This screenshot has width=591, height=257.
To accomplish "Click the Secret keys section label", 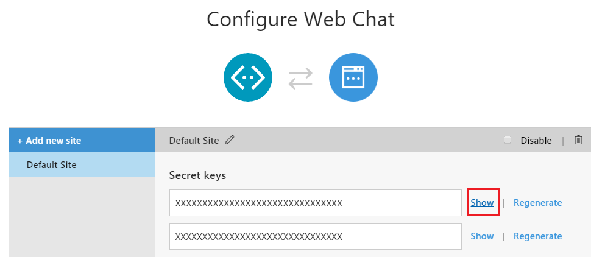I will pos(197,175).
